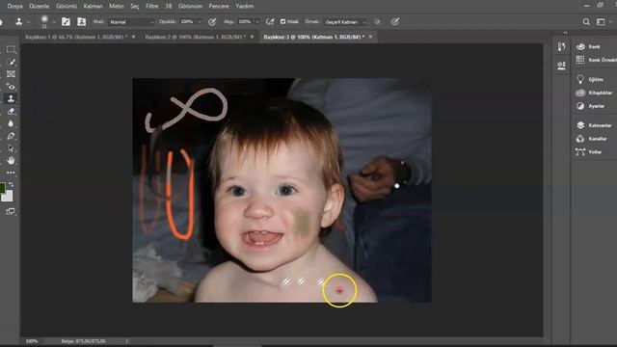
Task: Open the Eğitim learn panel
Action: [x=589, y=79]
